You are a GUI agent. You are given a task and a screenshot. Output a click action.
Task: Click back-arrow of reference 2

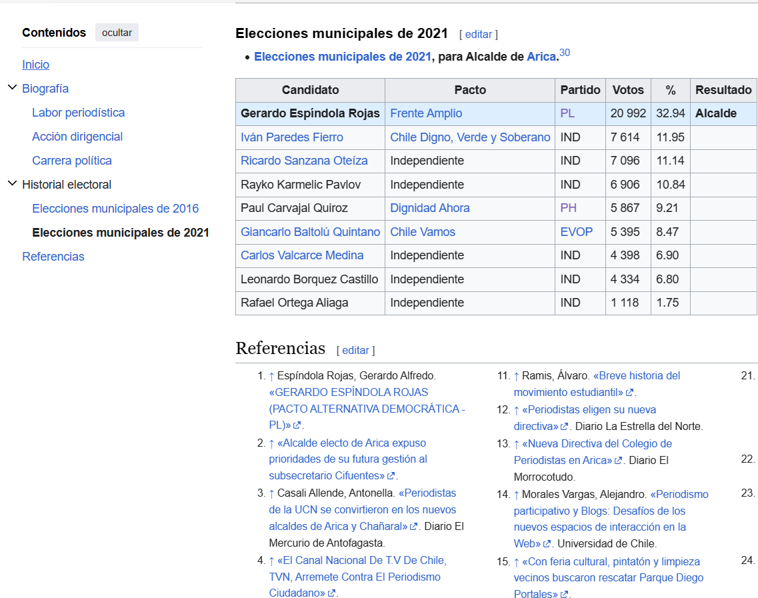click(272, 443)
